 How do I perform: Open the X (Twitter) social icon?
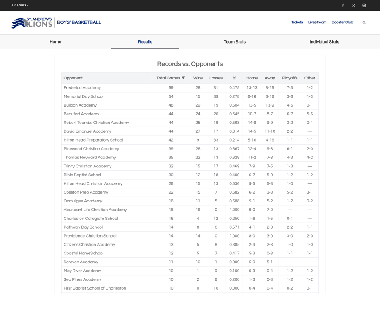click(x=353, y=5)
